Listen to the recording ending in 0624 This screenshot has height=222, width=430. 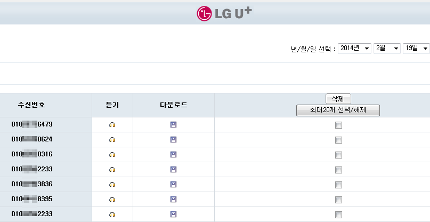tap(112, 140)
